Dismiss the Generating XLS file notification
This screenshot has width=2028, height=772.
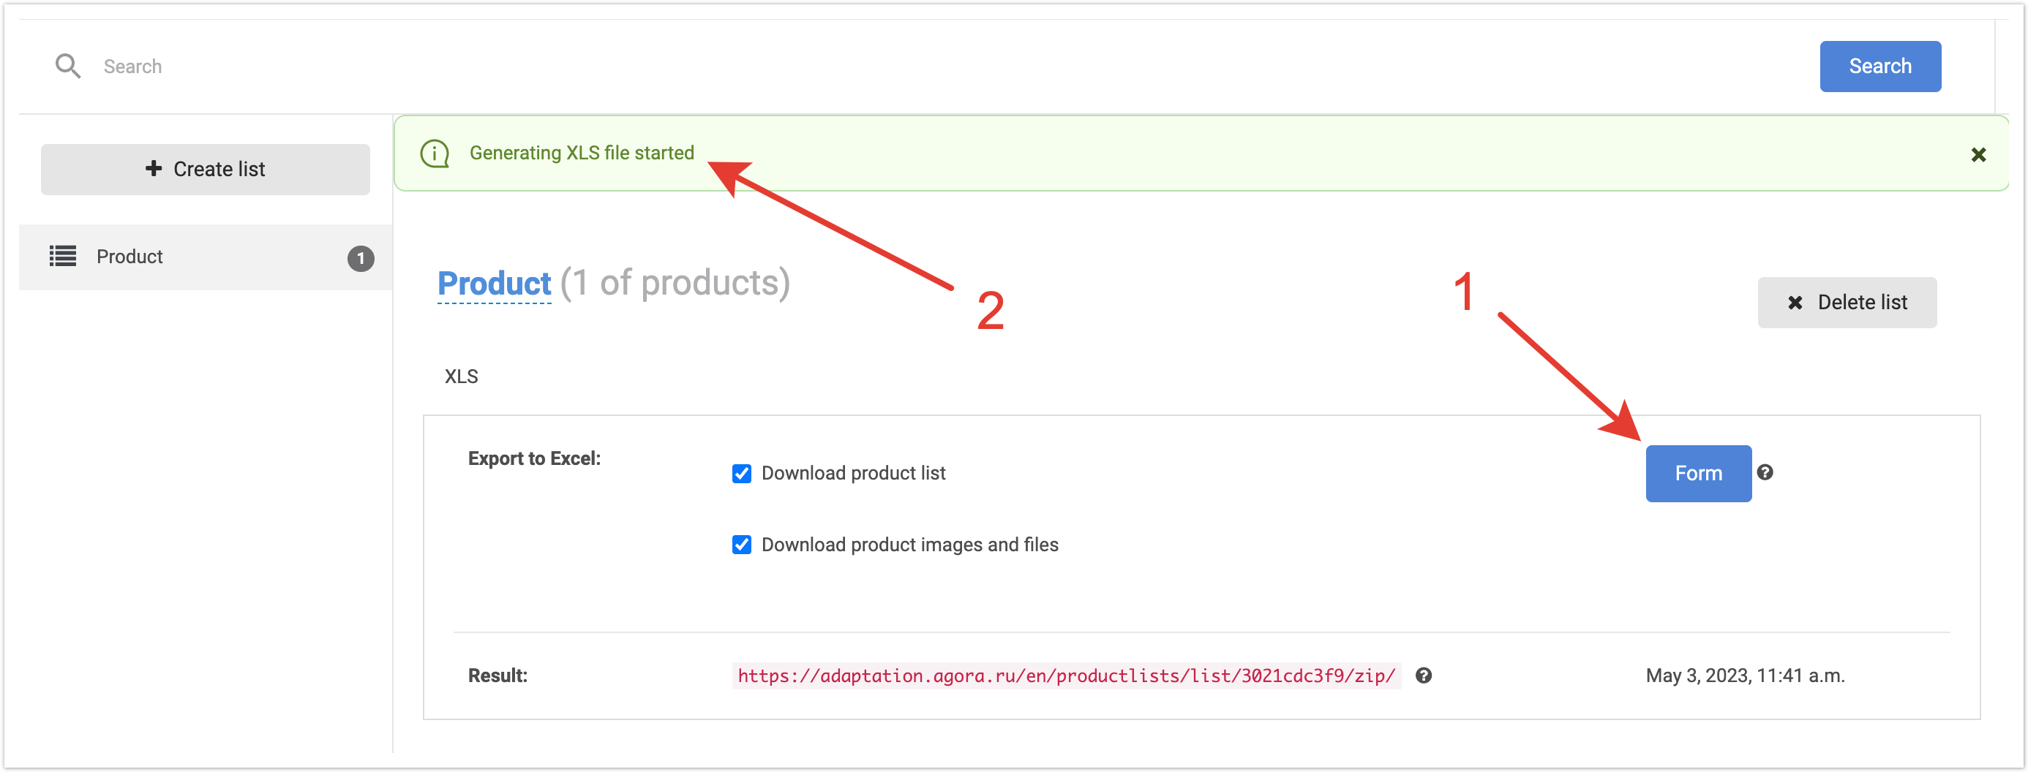pyautogui.click(x=1978, y=154)
